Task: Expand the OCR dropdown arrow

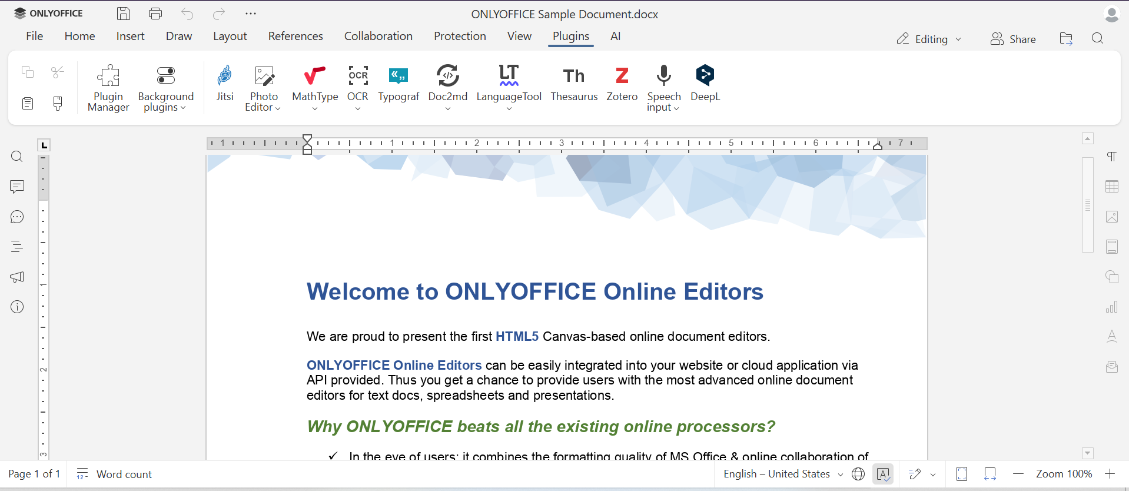Action: 358,108
